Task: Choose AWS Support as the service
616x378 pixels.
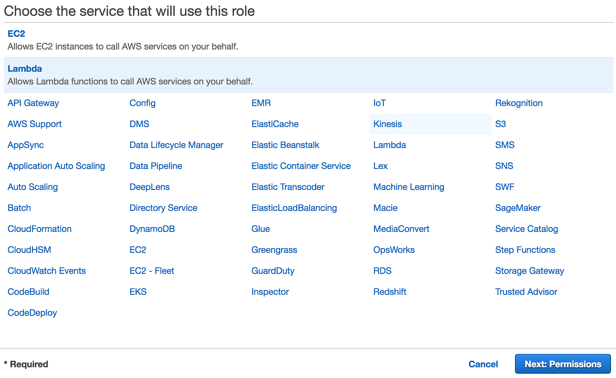Action: (x=35, y=124)
